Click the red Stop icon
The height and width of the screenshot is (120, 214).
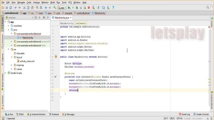tap(89, 8)
